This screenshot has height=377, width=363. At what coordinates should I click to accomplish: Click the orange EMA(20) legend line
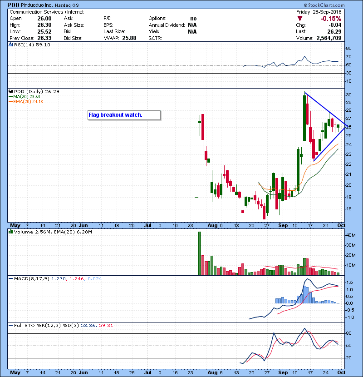(10, 101)
